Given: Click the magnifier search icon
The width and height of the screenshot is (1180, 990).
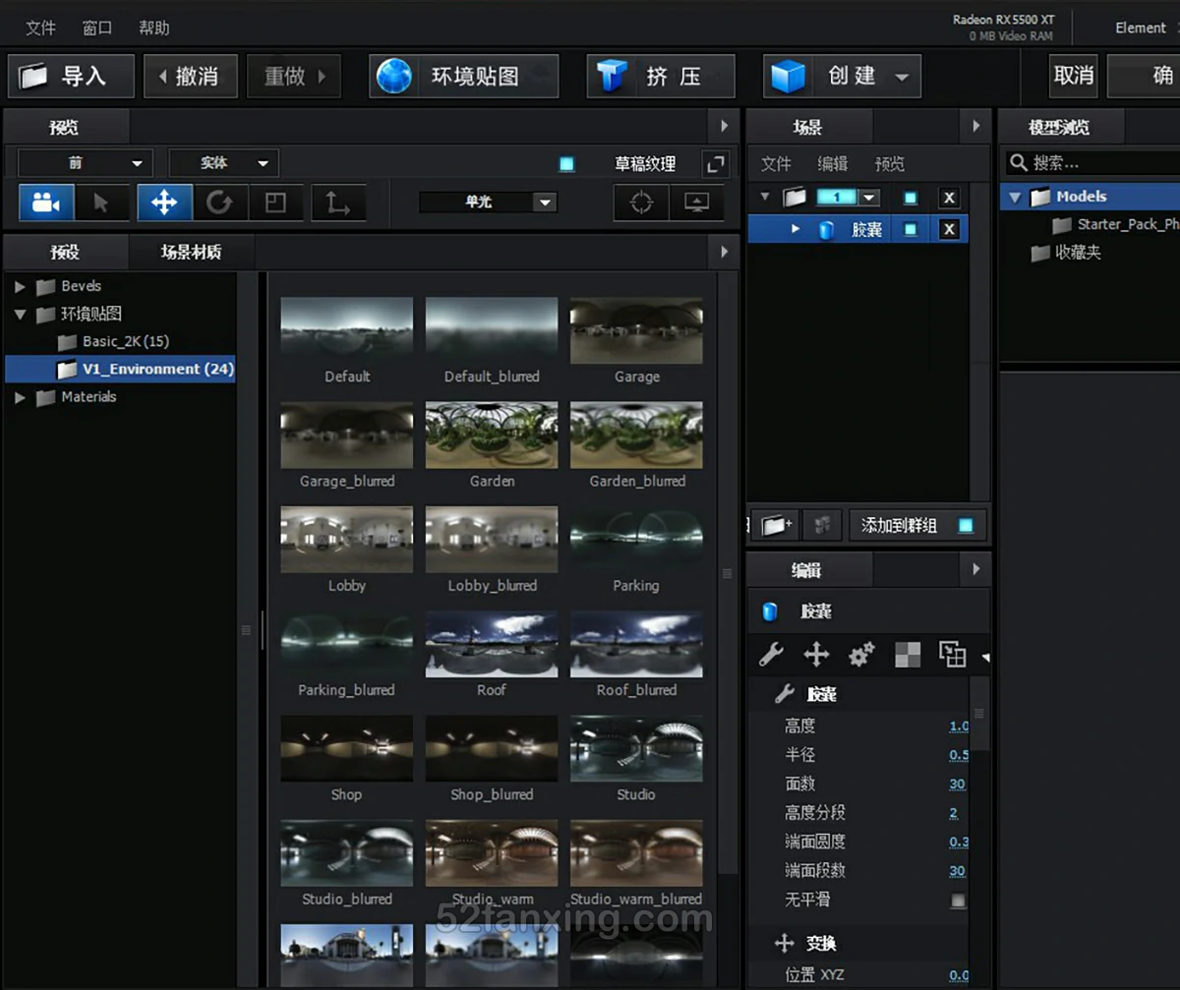Looking at the screenshot, I should click(x=1019, y=162).
